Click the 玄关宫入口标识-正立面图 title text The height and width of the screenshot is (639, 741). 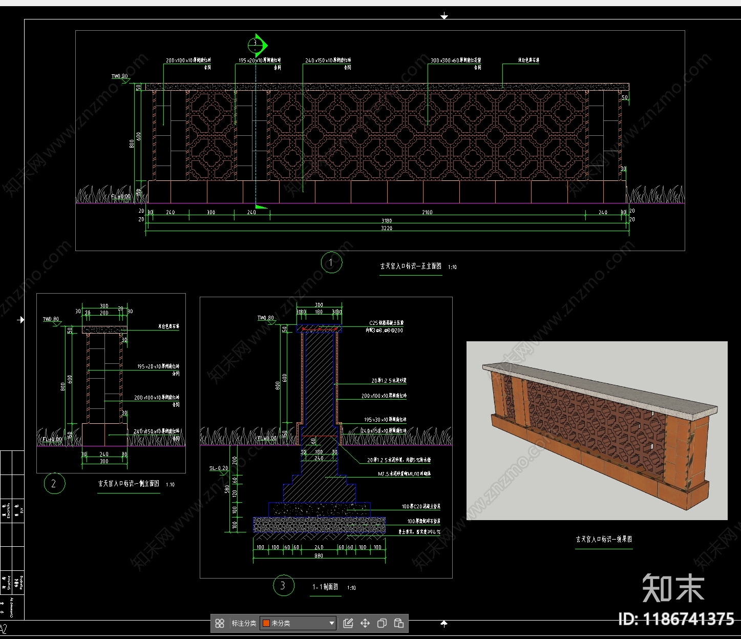411,266
